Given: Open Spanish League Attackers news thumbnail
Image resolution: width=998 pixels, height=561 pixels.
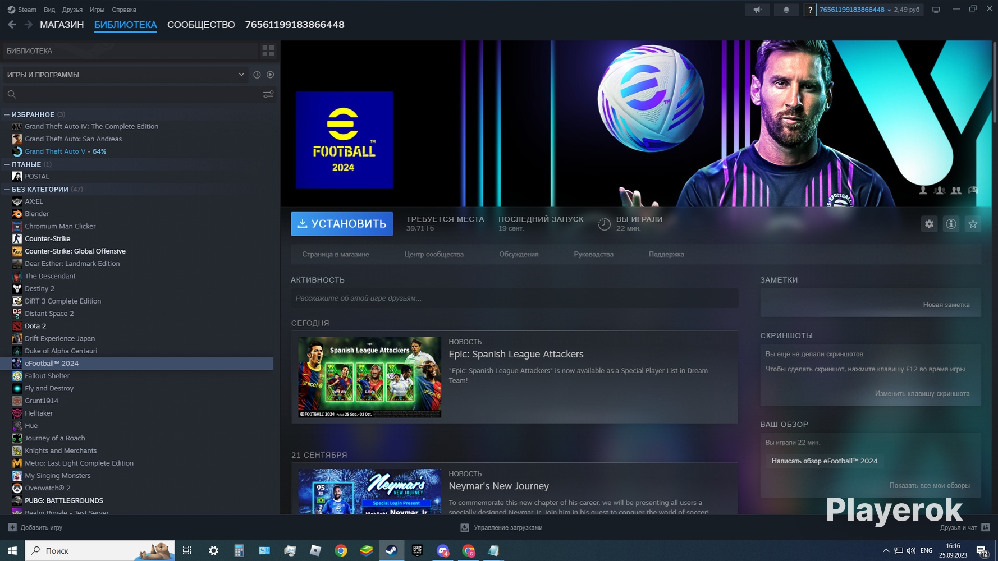Looking at the screenshot, I should tap(369, 377).
